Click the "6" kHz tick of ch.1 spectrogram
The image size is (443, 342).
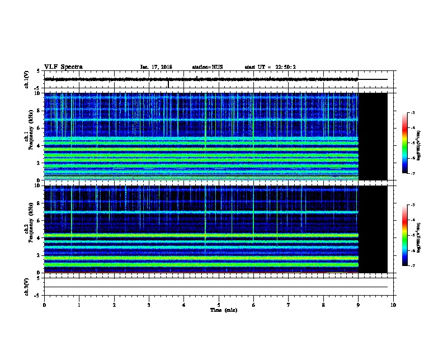pos(39,128)
